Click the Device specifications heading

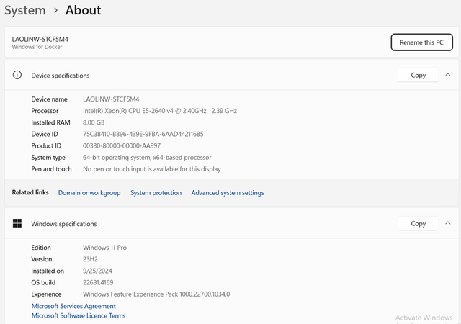(61, 76)
